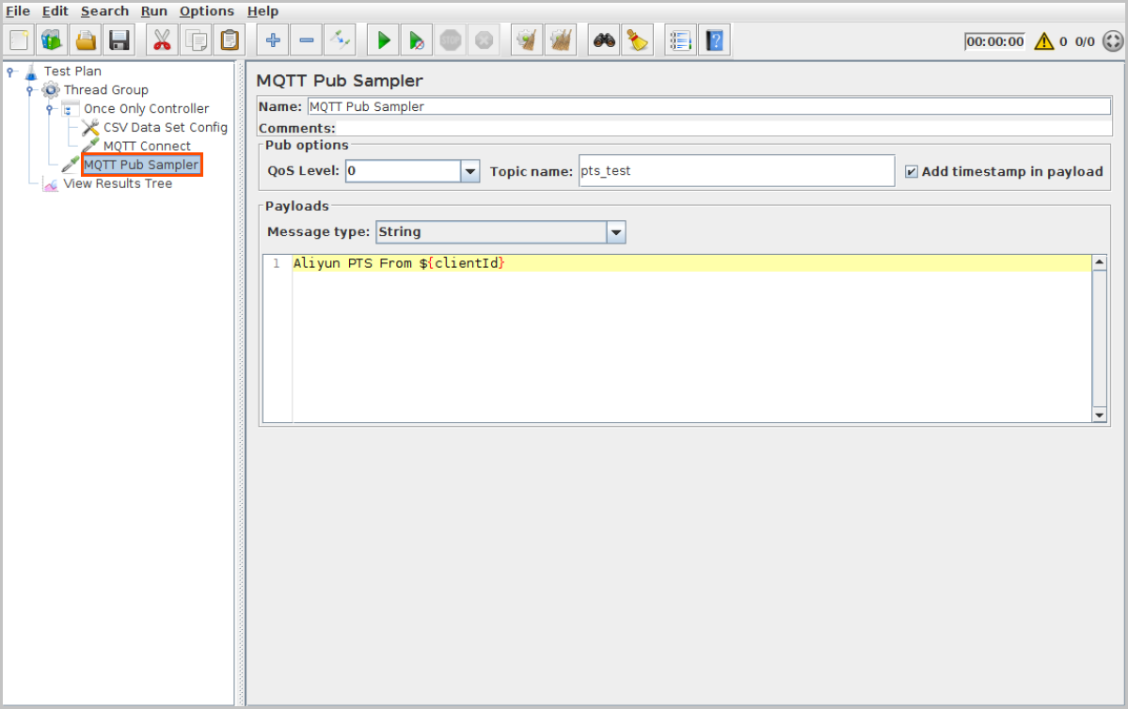Open the Search menu
Viewport: 1128px width, 709px height.
pyautogui.click(x=104, y=11)
